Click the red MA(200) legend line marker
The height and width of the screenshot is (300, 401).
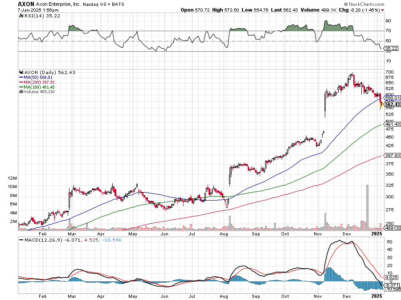pyautogui.click(x=21, y=82)
